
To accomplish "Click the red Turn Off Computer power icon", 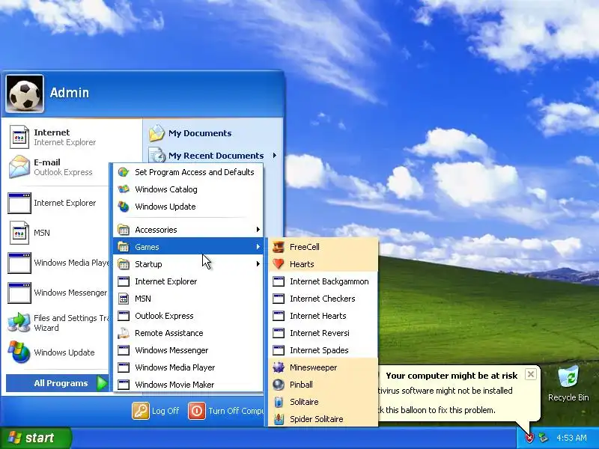I will point(197,411).
